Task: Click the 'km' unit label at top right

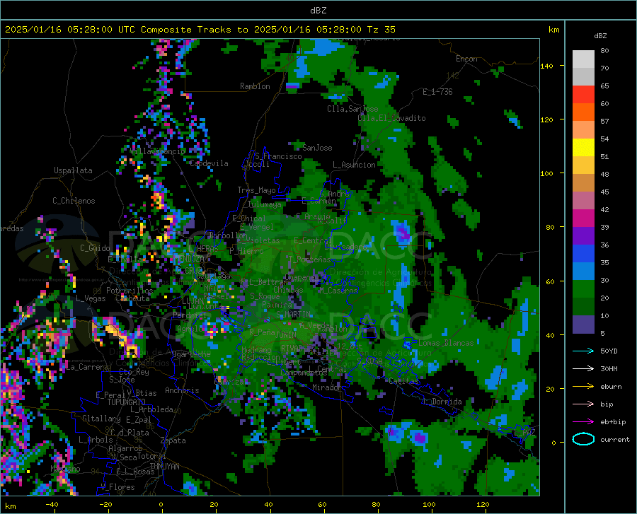Action: point(553,30)
